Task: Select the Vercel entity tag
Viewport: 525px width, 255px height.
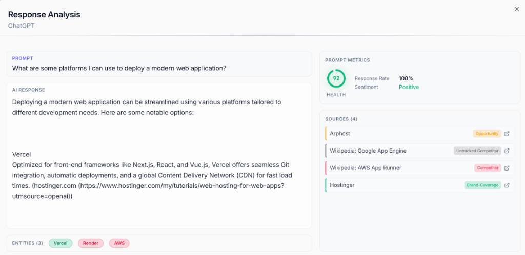Action: click(60, 243)
